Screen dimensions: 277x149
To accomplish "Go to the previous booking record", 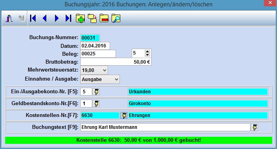I will 45,18.
